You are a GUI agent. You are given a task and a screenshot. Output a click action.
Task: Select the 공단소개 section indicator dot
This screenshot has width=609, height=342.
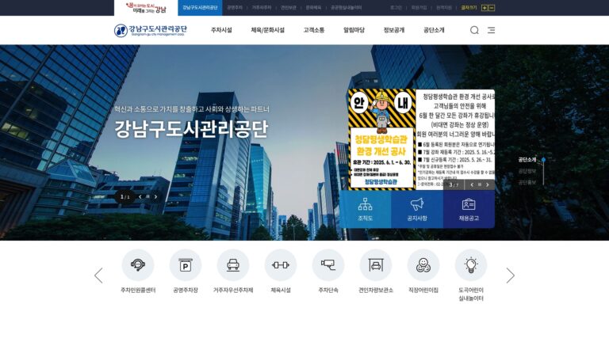click(x=543, y=160)
